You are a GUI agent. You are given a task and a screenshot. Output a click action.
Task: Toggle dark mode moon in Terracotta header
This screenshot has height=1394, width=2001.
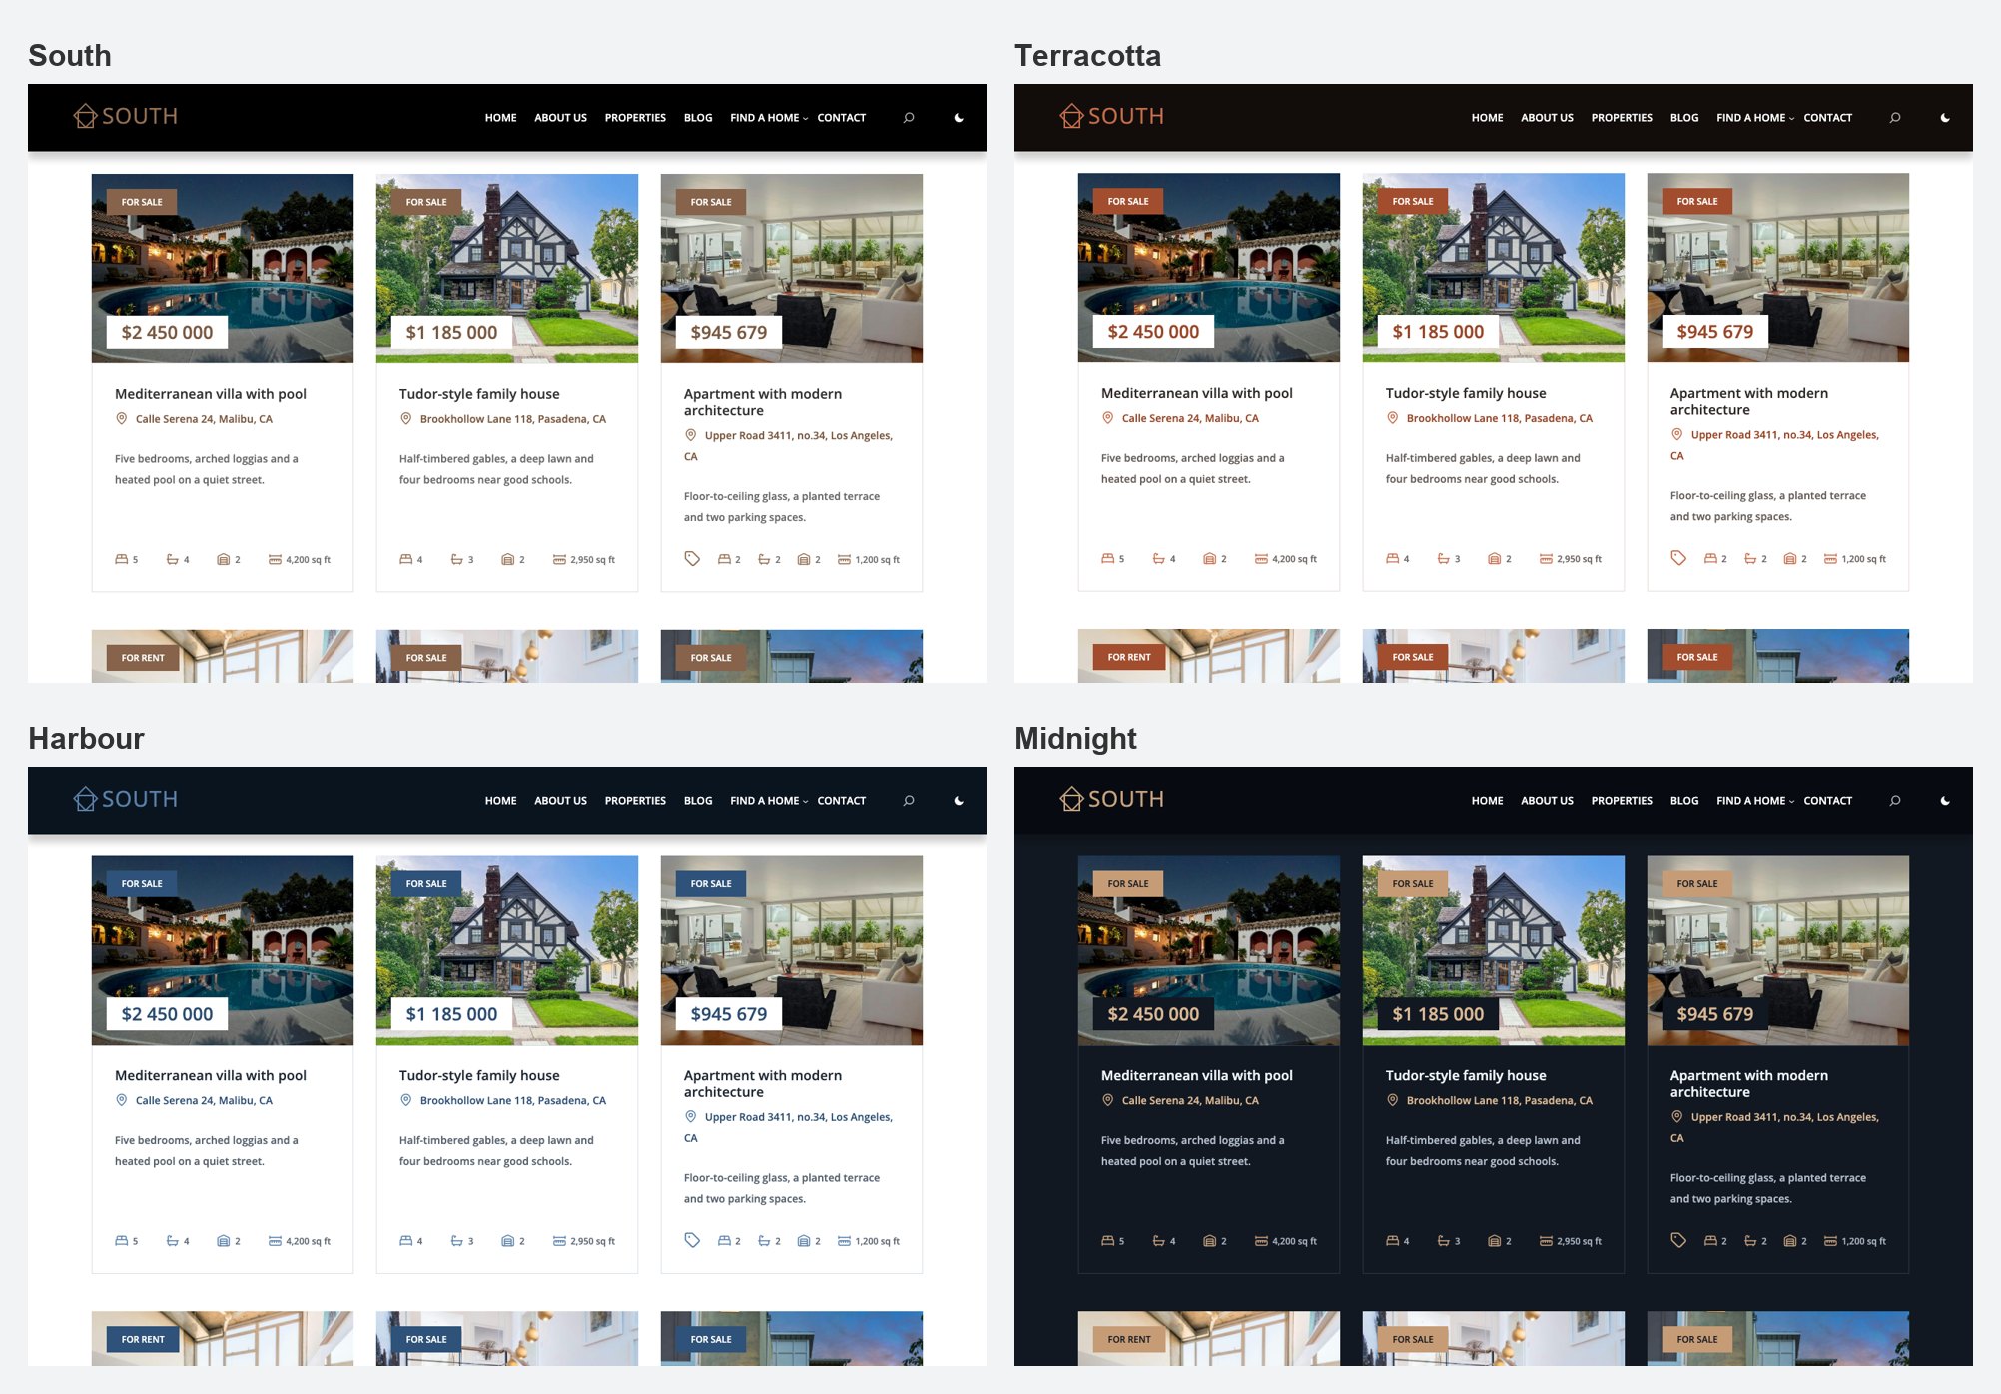pyautogui.click(x=1945, y=118)
